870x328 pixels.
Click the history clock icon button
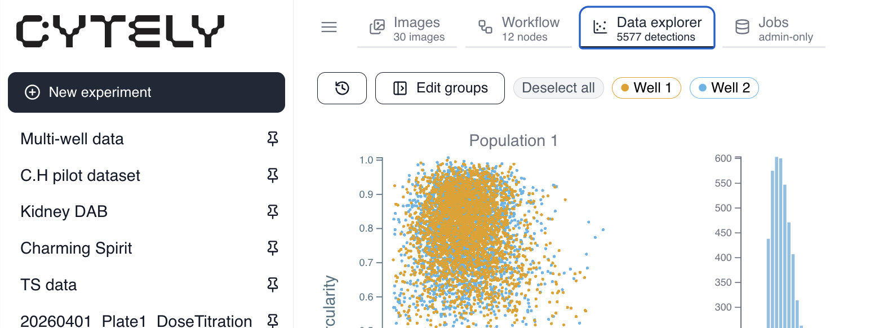point(342,88)
